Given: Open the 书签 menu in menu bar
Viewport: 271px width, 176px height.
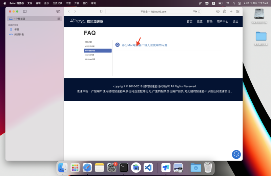Looking at the screenshot, I should 68,3.
